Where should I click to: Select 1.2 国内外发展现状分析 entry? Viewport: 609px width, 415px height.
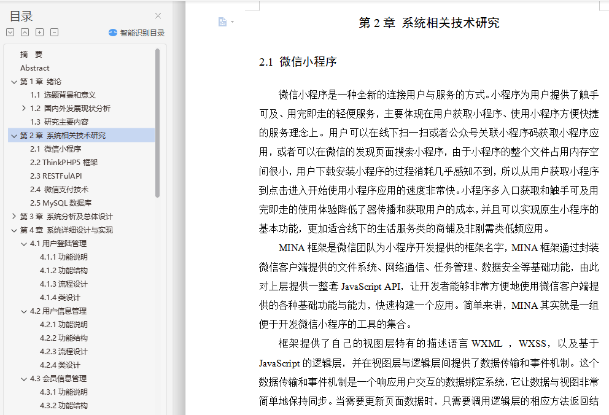pyautogui.click(x=71, y=108)
